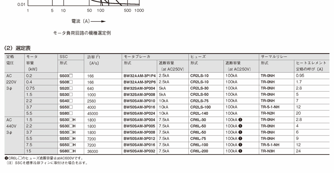
Task: Click the fuse model "CR6L-30"
Action: (198, 120)
